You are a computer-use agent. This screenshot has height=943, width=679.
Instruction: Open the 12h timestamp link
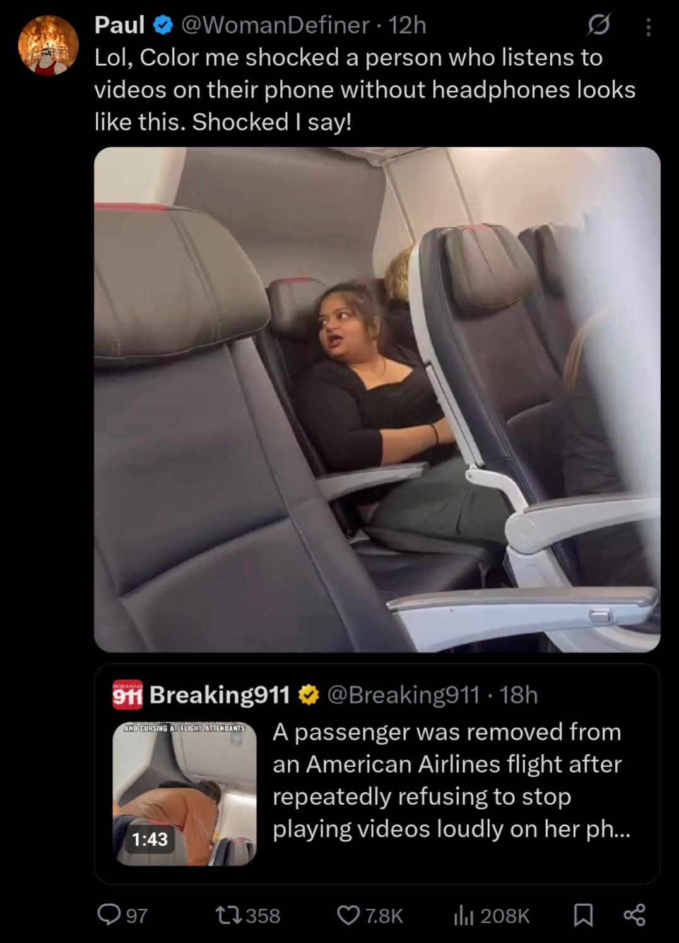pos(408,25)
